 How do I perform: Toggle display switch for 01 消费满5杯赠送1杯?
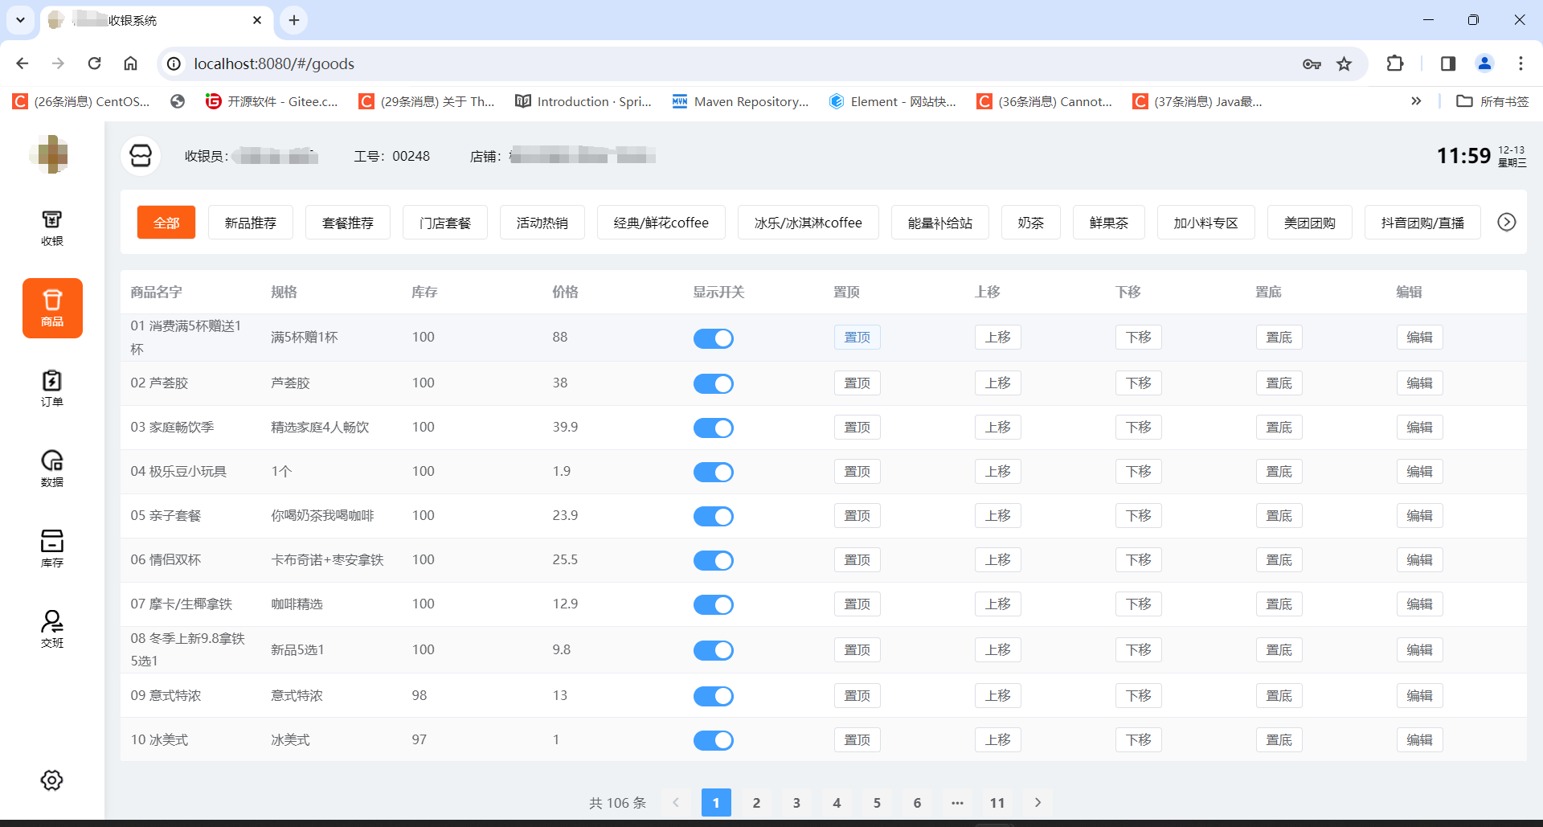(x=714, y=338)
